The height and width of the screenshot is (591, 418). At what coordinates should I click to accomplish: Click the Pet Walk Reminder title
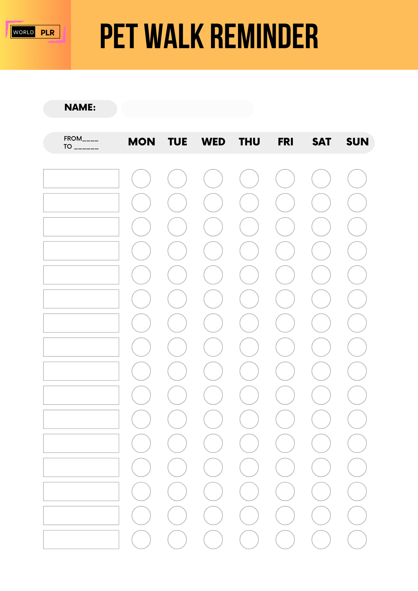(209, 36)
